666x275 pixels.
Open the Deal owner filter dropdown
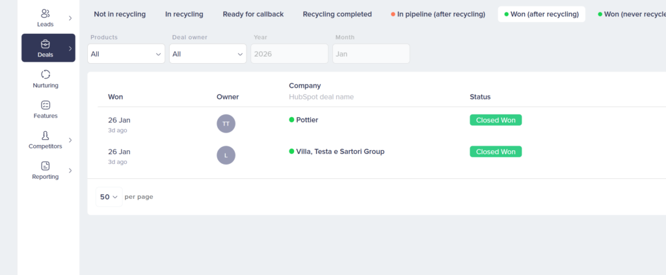point(207,54)
